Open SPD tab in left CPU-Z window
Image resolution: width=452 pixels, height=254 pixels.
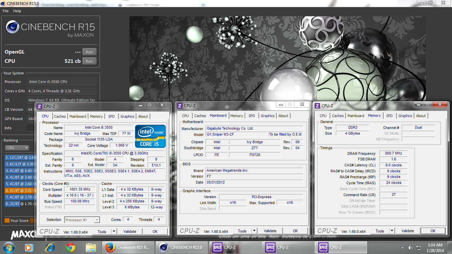point(112,116)
